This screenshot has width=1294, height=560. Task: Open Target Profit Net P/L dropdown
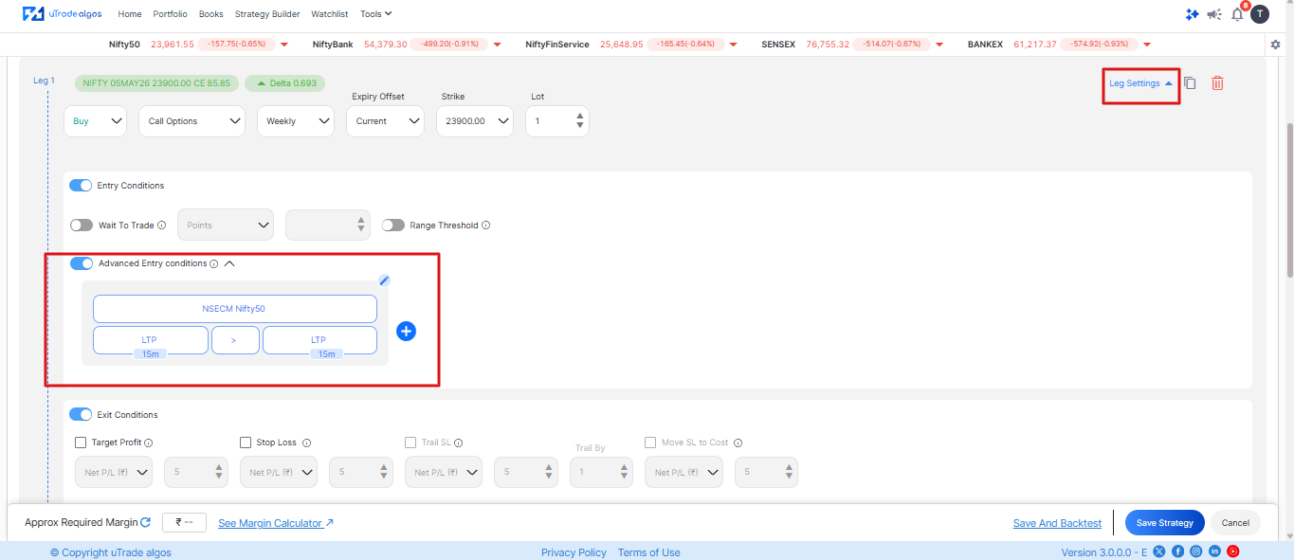click(115, 472)
